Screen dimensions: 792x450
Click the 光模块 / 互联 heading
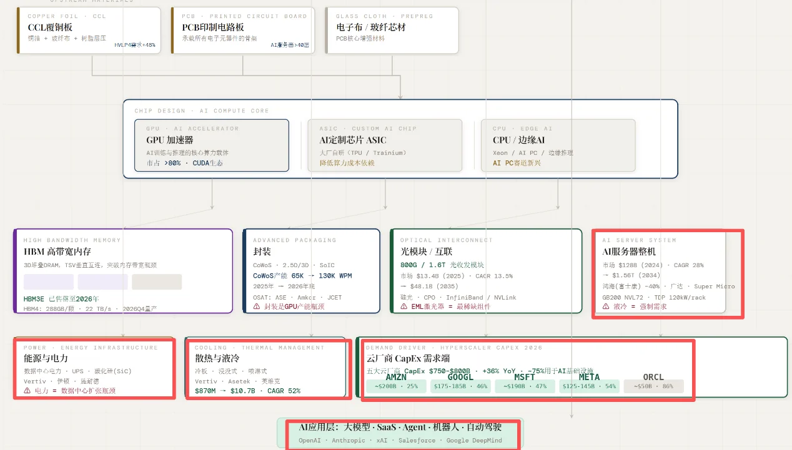(x=426, y=252)
